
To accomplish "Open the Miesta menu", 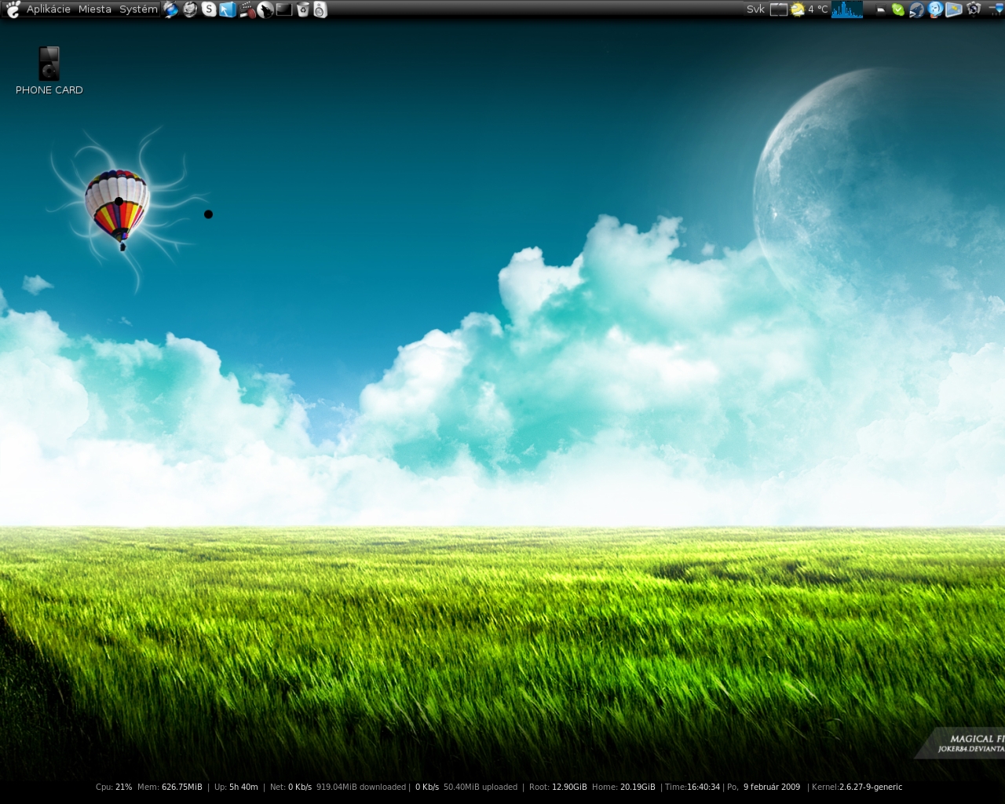I will (94, 9).
